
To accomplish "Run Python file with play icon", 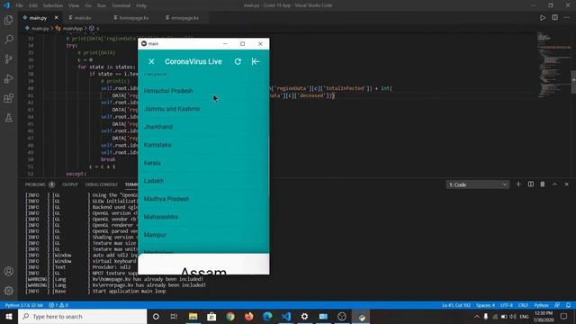I will (x=543, y=18).
